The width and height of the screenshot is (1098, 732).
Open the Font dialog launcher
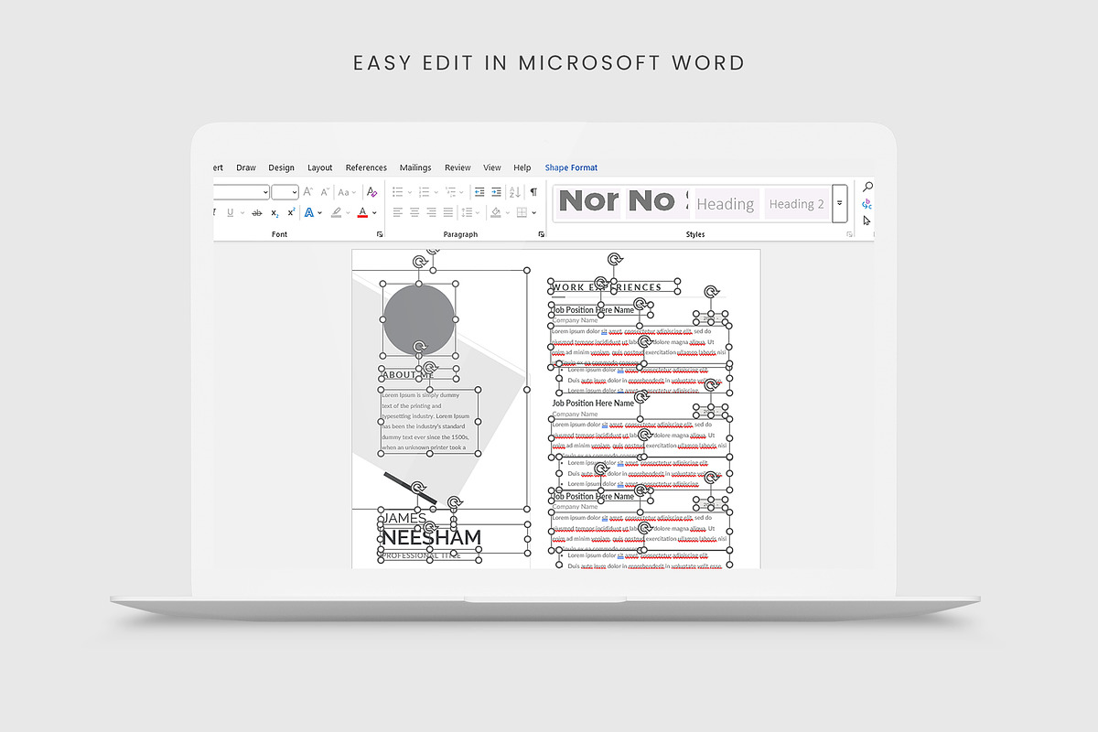[x=380, y=234]
